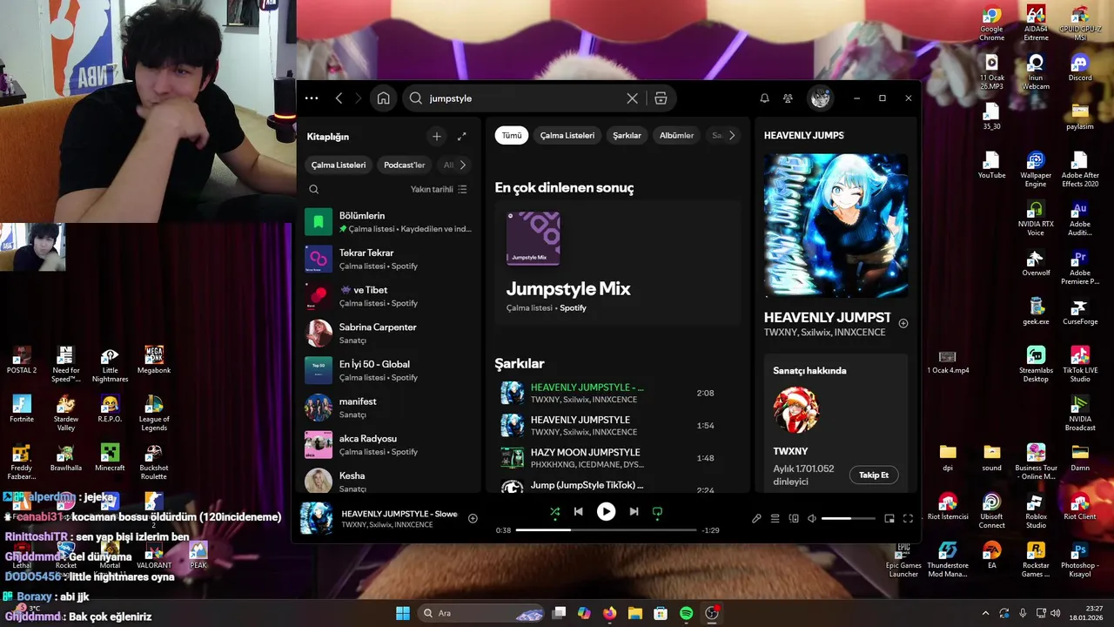Mute the Spotify volume
Viewport: 1114px width, 627px height.
coord(812,518)
